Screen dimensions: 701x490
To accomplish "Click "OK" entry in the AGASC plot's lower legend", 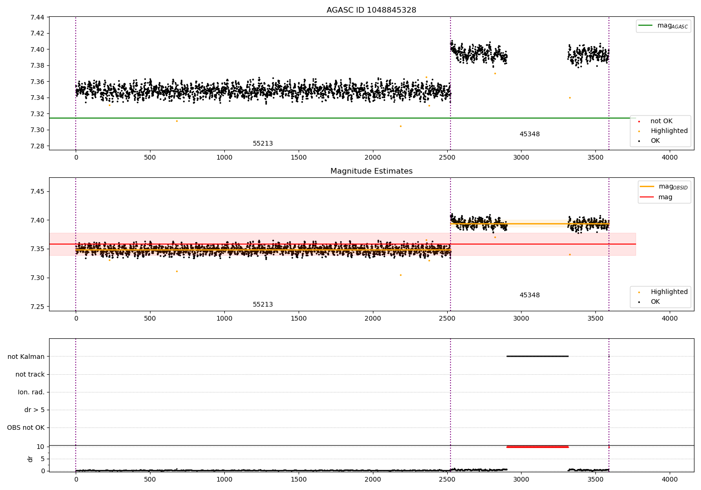I will pos(655,140).
